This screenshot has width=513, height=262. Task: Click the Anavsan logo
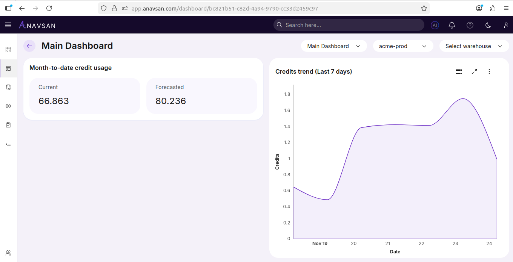point(37,25)
